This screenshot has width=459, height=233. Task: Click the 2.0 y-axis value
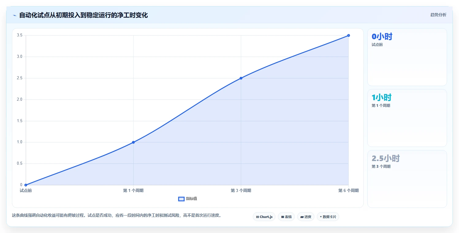20,99
